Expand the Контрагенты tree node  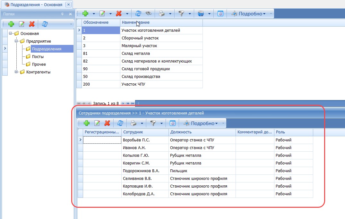[16, 72]
